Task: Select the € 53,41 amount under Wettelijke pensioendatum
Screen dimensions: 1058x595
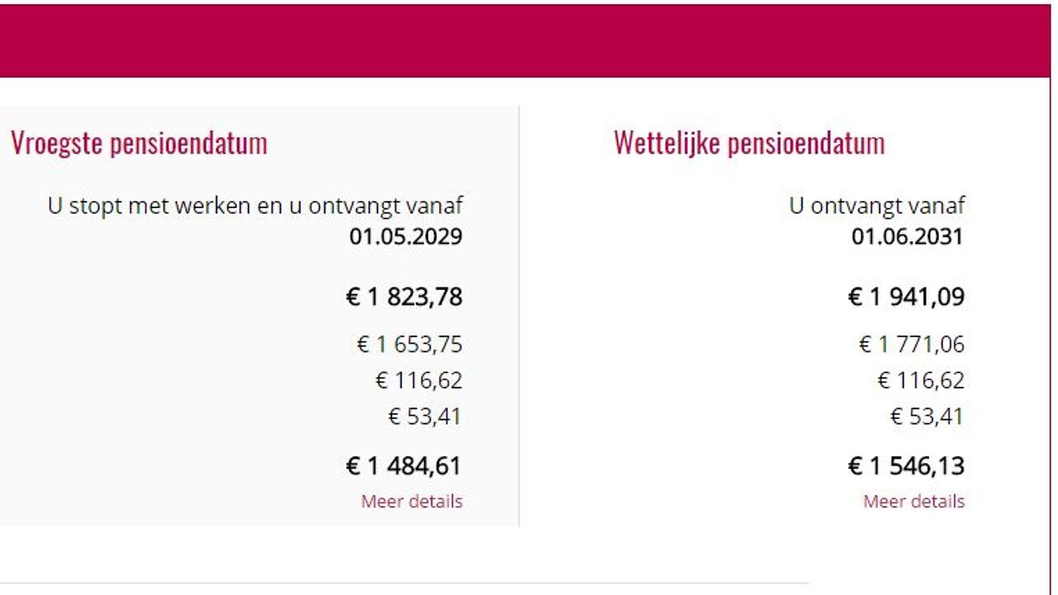Action: tap(927, 417)
